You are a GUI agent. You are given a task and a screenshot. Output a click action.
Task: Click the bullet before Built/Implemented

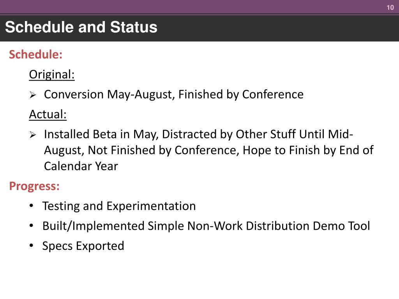31,225
